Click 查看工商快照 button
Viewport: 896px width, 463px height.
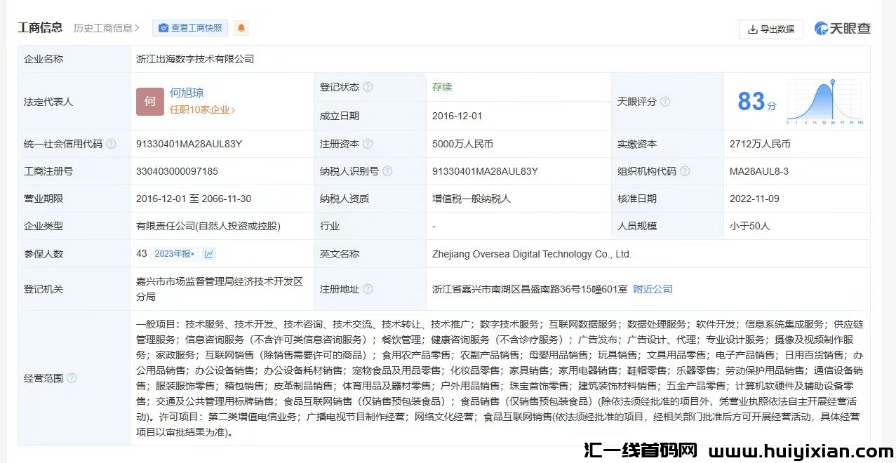coord(190,28)
